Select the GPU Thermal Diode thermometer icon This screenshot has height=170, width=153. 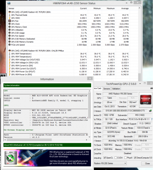(x=10, y=15)
